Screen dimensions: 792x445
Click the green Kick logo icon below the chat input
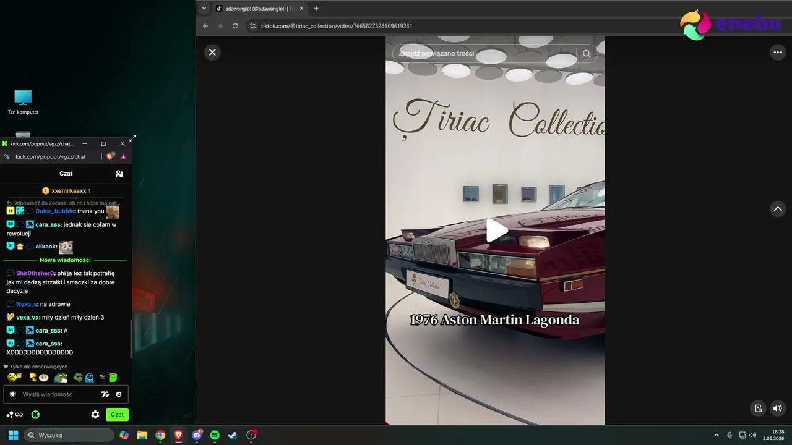[x=36, y=415]
